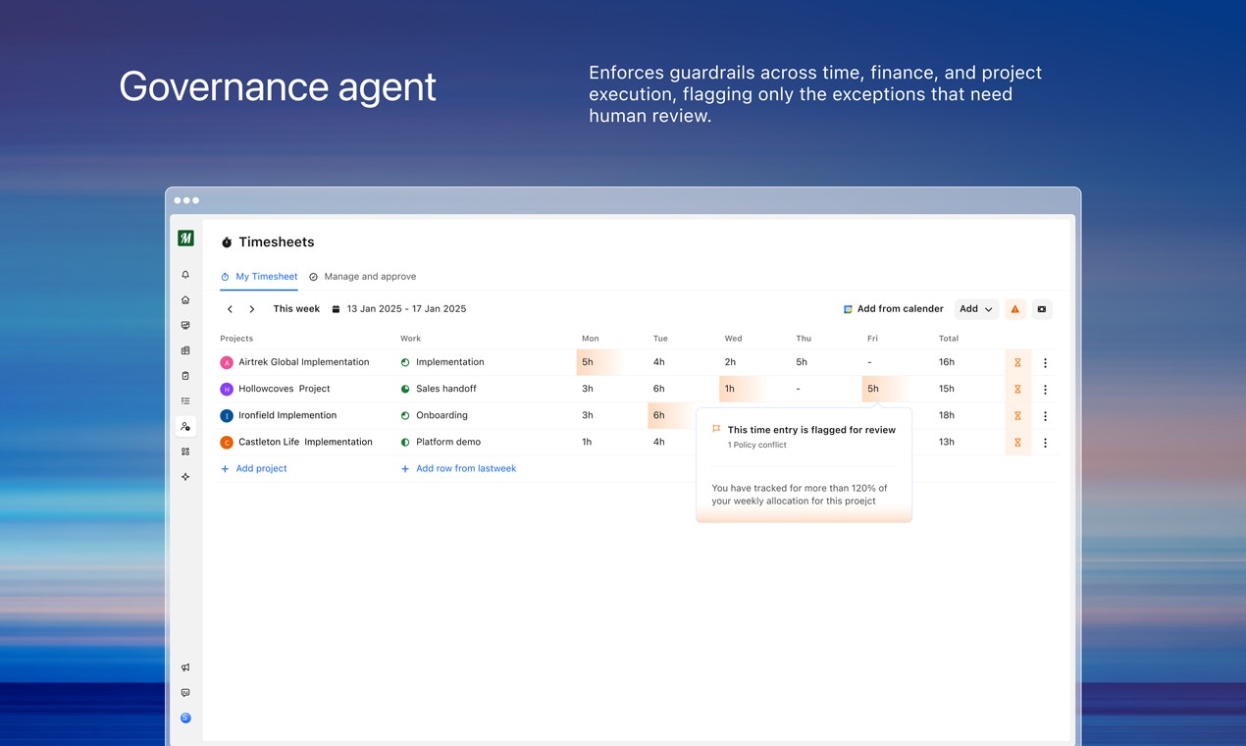
Task: Switch to My Timesheet tab
Action: pyautogui.click(x=259, y=277)
